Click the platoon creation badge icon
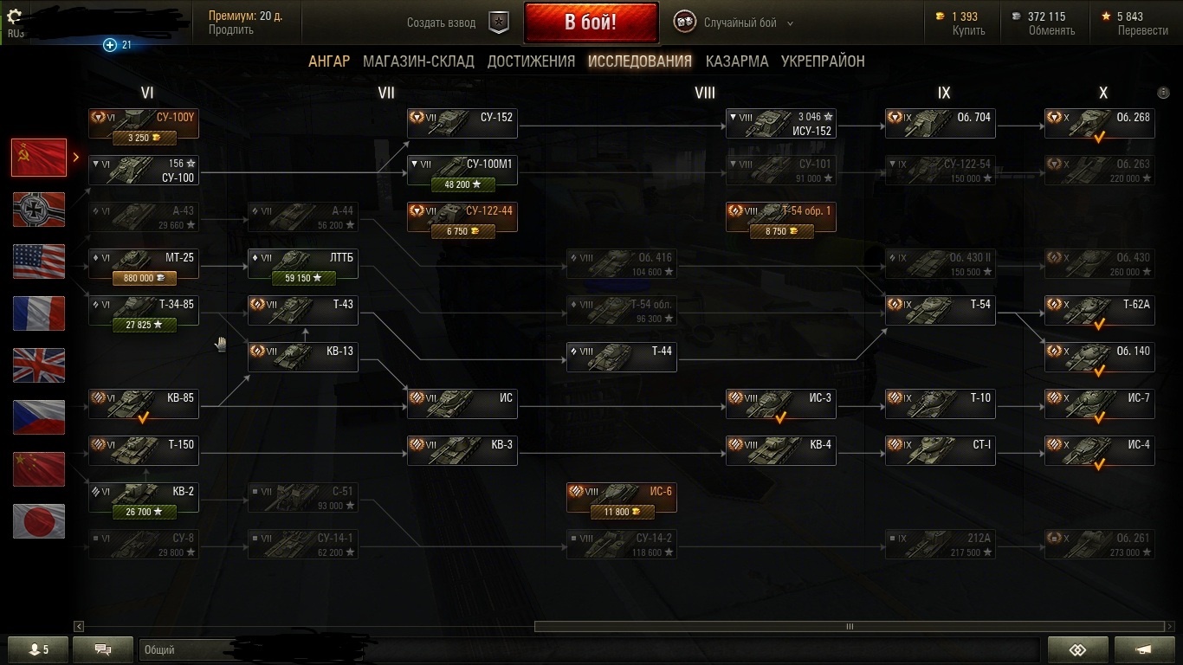Viewport: 1183px width, 665px height. 499,23
